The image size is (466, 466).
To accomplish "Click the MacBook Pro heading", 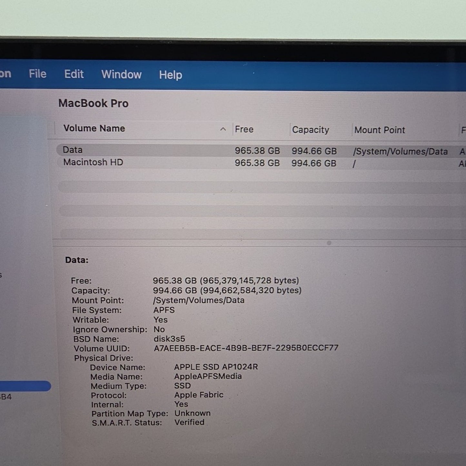I will (94, 104).
